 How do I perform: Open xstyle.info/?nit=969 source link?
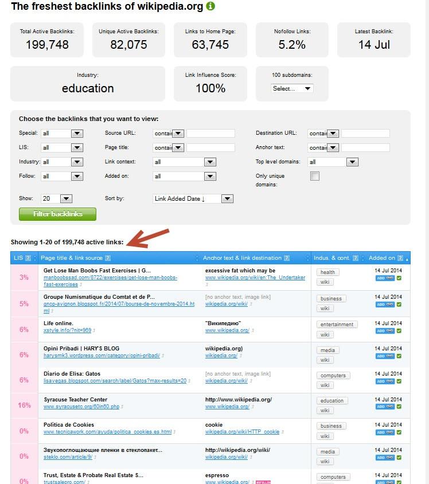(67, 330)
